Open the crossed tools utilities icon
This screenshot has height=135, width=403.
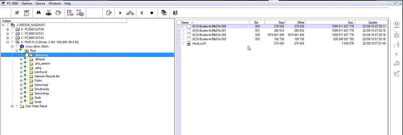click(x=17, y=13)
